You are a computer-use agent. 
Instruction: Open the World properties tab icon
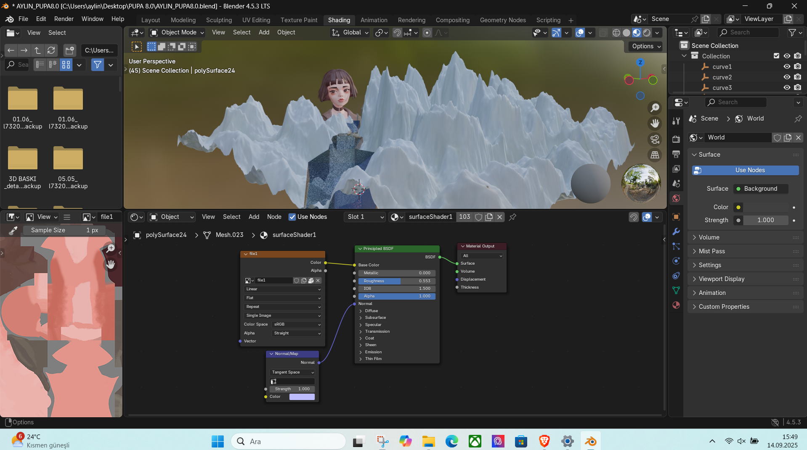click(x=676, y=198)
